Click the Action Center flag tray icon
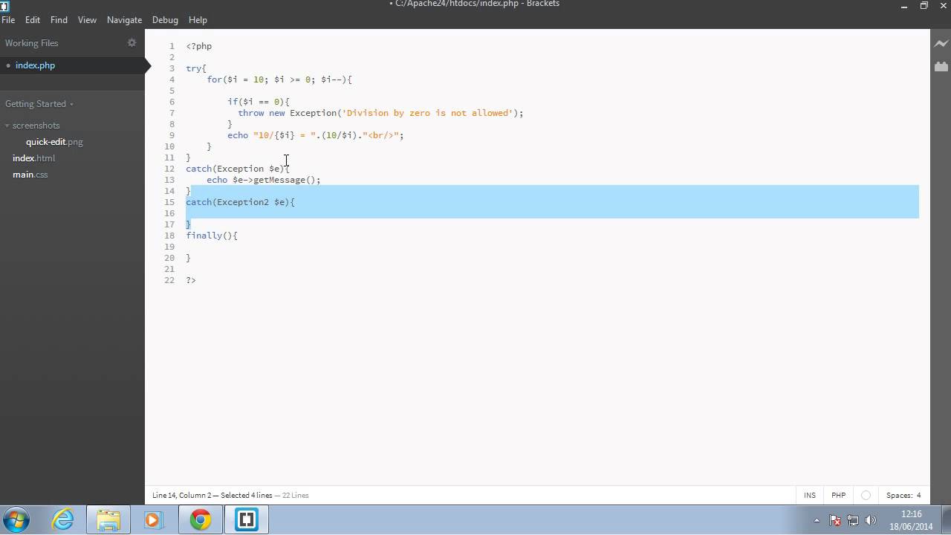The width and height of the screenshot is (951, 535). (x=835, y=520)
